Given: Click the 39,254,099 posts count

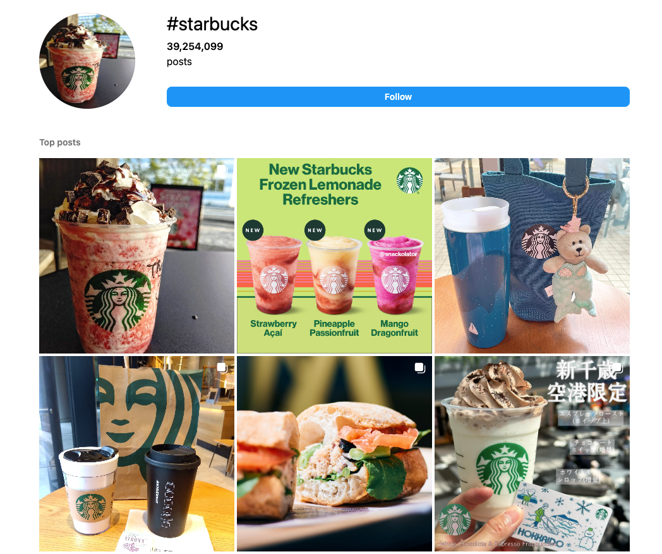Looking at the screenshot, I should point(195,54).
